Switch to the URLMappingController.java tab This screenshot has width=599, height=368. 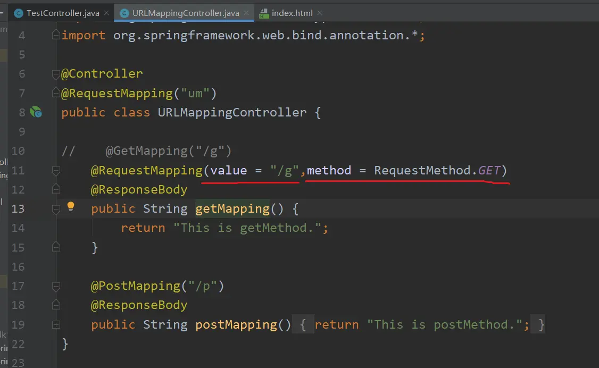coord(186,13)
